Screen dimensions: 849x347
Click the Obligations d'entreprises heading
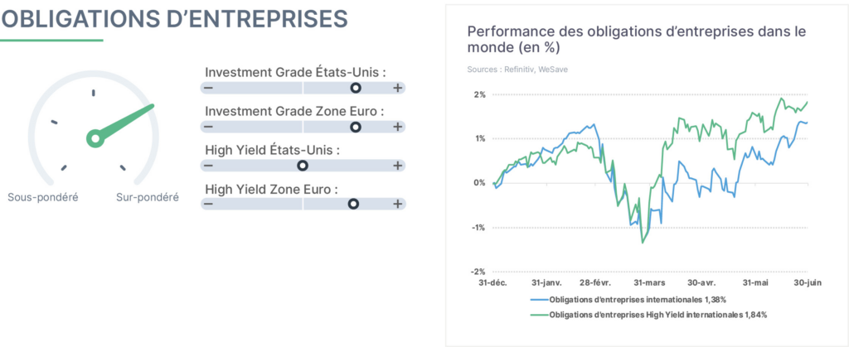174,19
